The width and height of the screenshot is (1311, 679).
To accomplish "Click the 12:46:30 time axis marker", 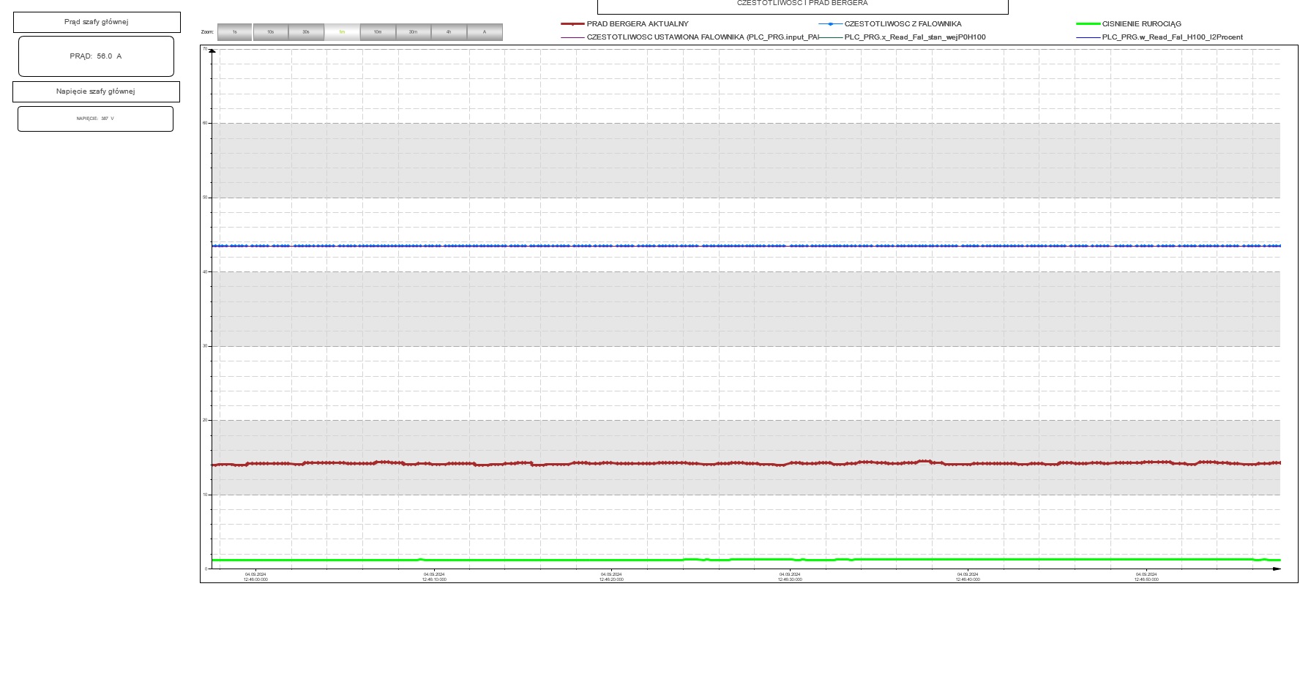I will click(790, 577).
